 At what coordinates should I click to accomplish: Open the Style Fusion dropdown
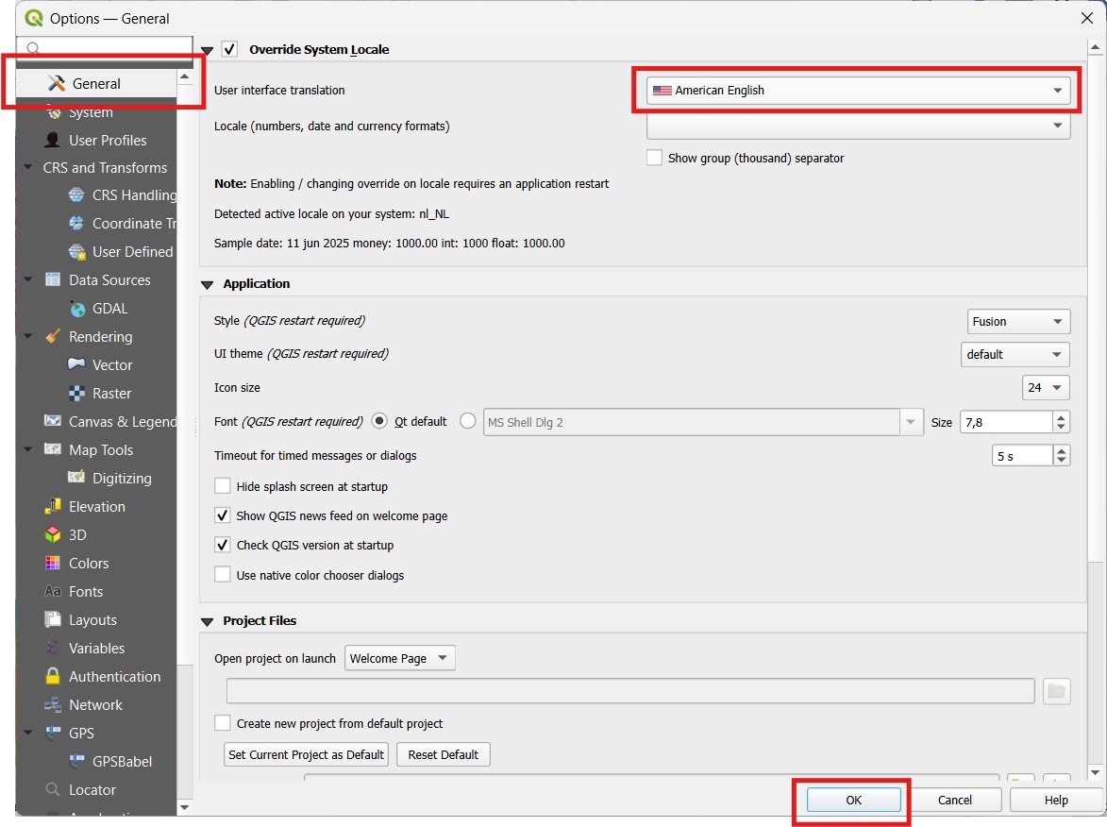tap(1018, 322)
